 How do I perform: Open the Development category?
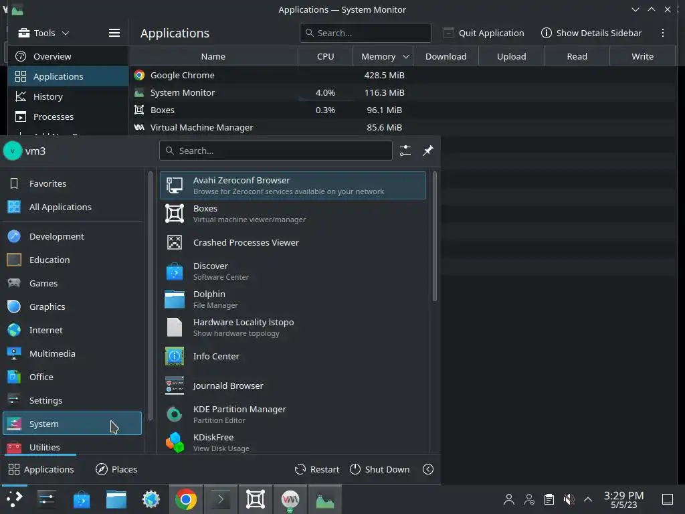coord(72,236)
